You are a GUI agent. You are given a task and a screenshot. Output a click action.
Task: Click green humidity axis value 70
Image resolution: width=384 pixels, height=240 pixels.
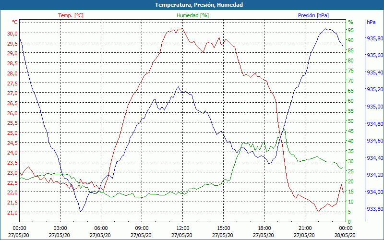(x=351, y=81)
